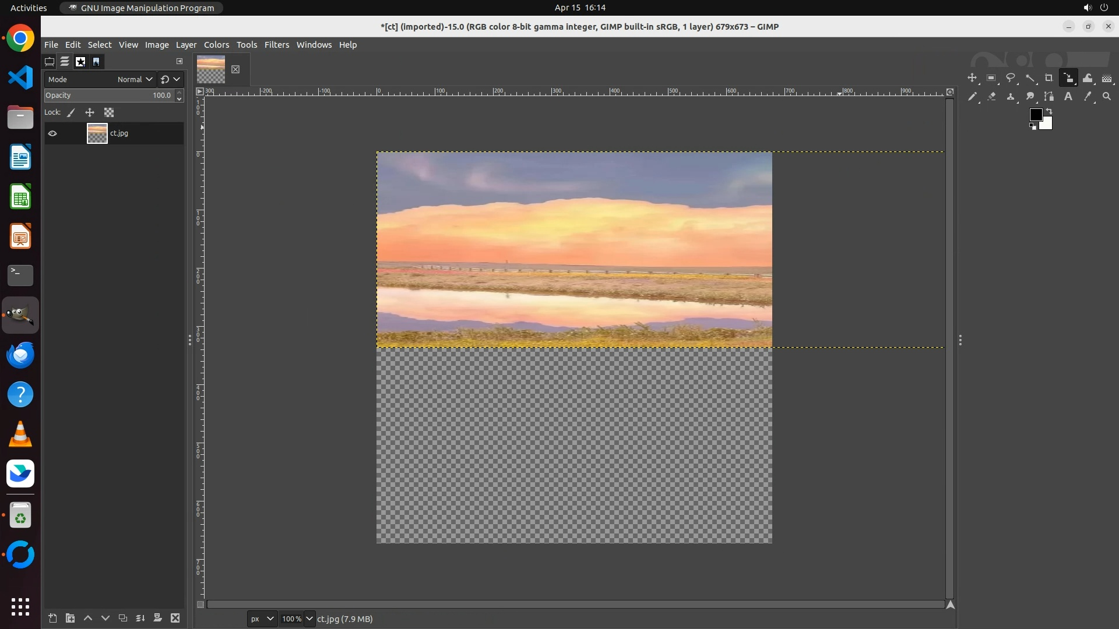Image resolution: width=1119 pixels, height=629 pixels.
Task: Duplicate layer icon in layers panel
Action: (x=122, y=618)
